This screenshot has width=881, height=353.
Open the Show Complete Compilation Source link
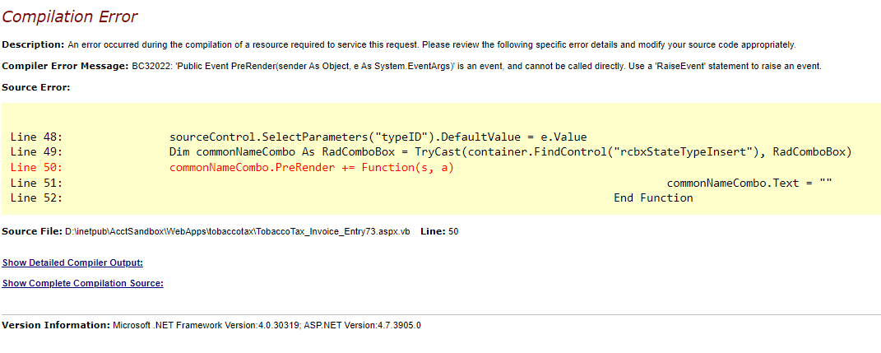point(82,283)
